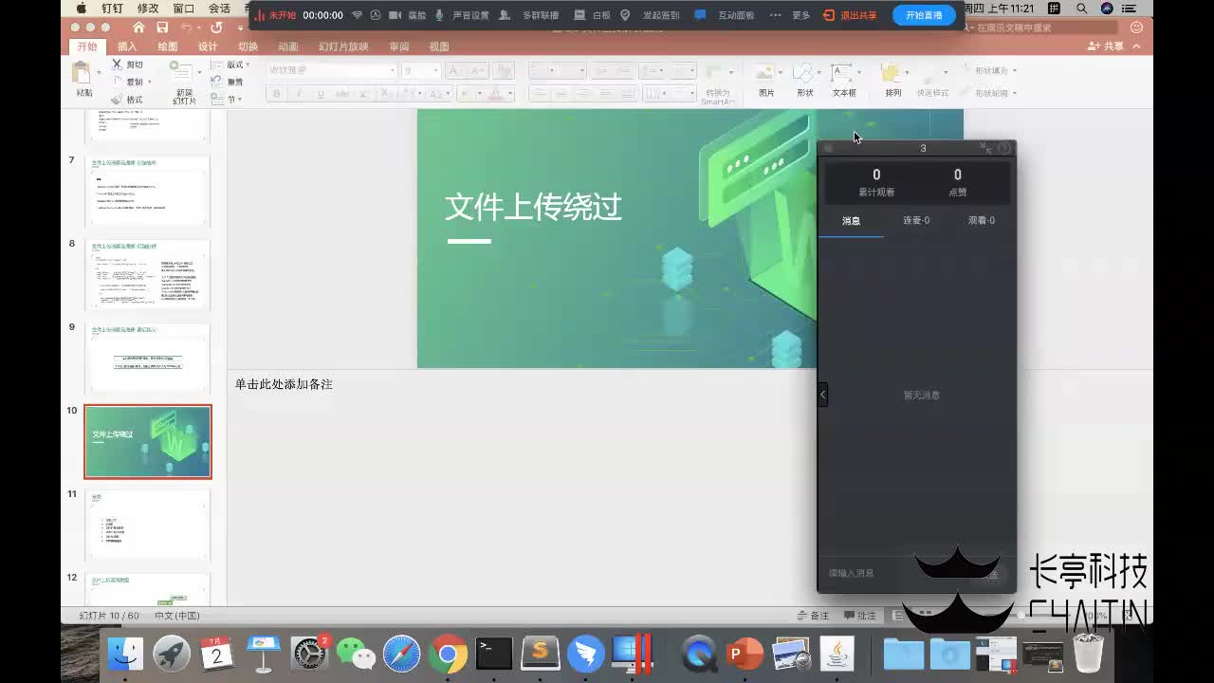Collapse the ribbon with the chevron
The height and width of the screenshot is (683, 1214).
(1137, 46)
